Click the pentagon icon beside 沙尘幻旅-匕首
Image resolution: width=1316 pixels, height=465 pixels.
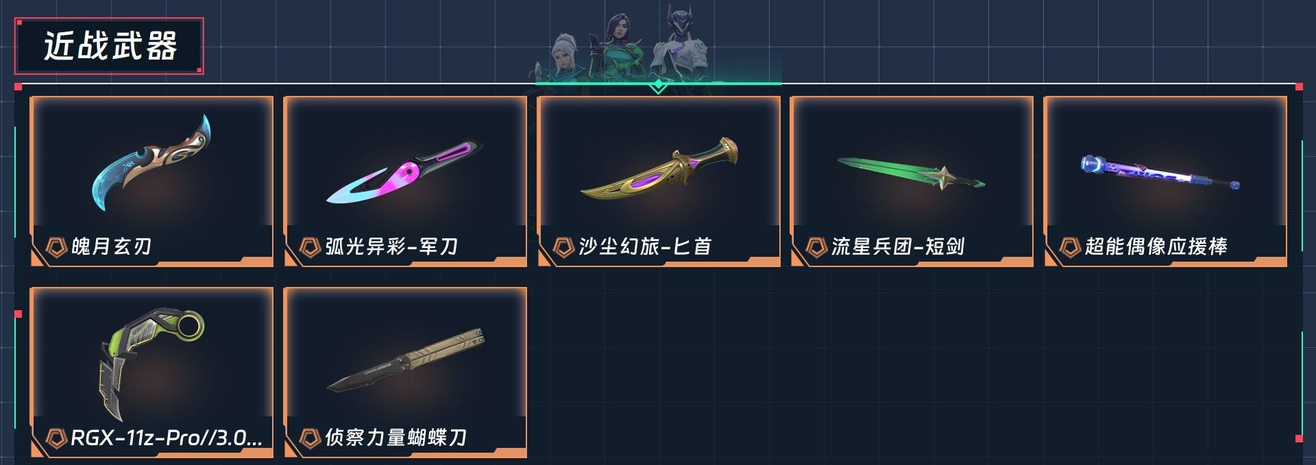tap(563, 247)
